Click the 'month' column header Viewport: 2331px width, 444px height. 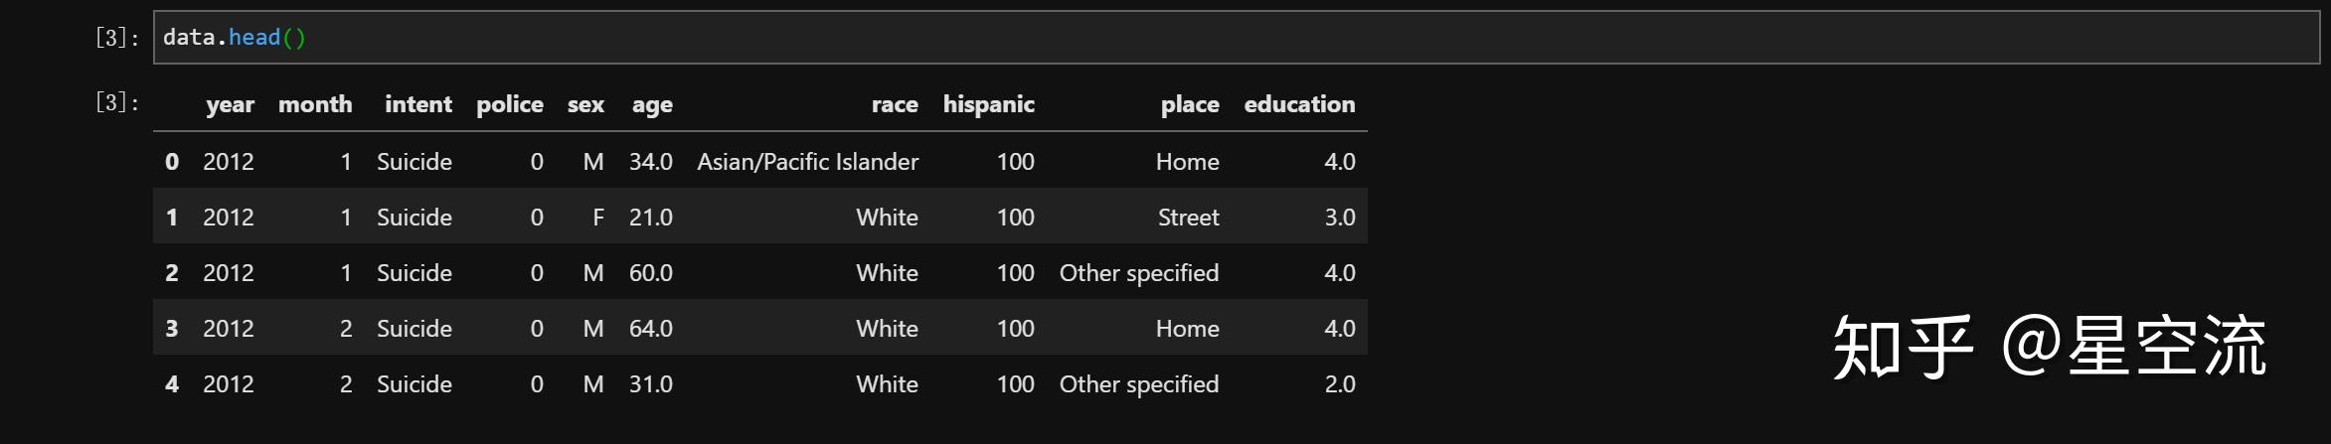point(315,104)
